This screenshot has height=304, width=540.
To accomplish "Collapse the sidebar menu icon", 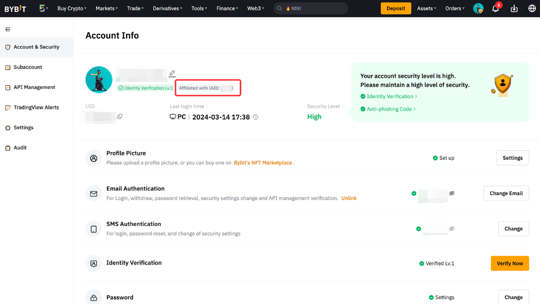I will coord(8,29).
